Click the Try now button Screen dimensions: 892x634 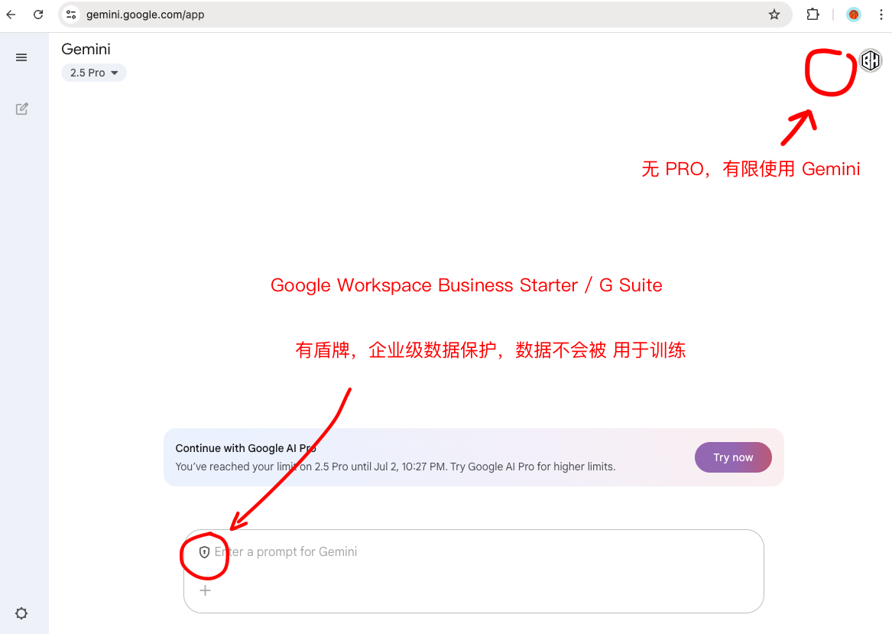tap(733, 457)
